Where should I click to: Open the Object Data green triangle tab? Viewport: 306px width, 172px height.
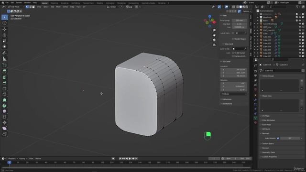pos(255,118)
